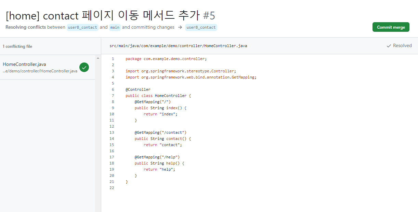The height and width of the screenshot is (212, 418).
Task: Click the Resolved status text
Action: coord(402,46)
